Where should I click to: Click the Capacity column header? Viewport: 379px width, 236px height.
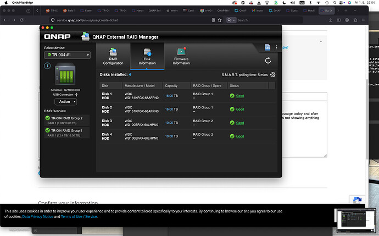[176, 85]
